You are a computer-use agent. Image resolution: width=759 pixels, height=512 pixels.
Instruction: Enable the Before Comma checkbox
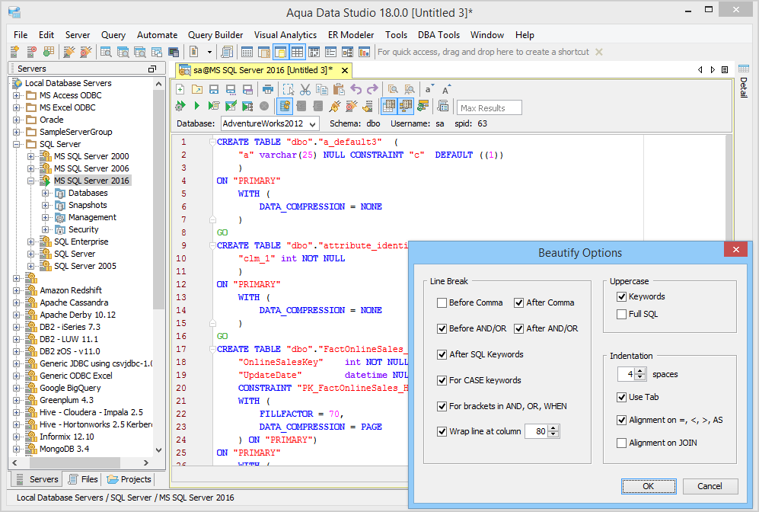pyautogui.click(x=442, y=302)
